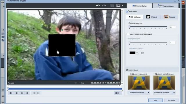Click the horizontal scroll left arrow
This screenshot has height=104, width=186.
pos(8,86)
